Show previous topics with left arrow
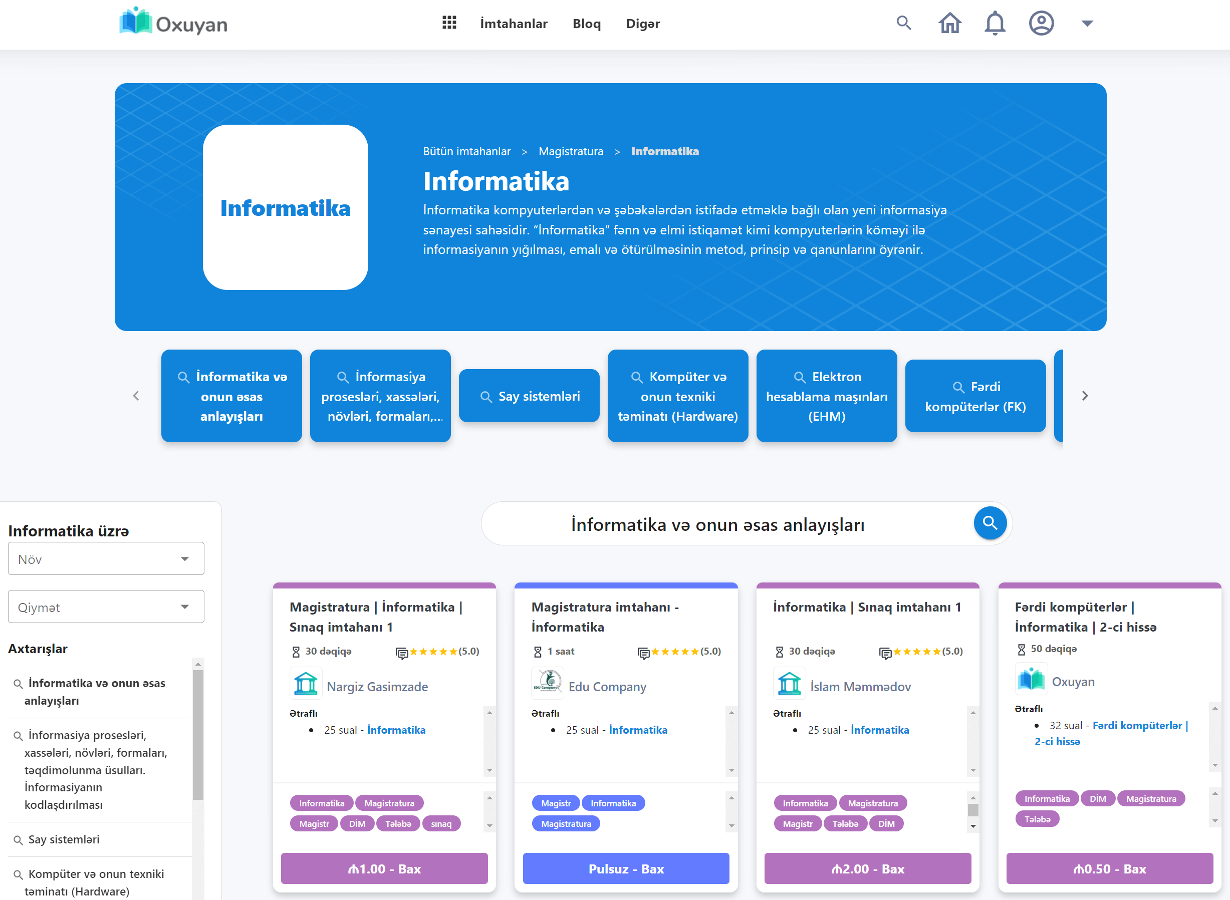Viewport: 1230px width, 900px height. [x=136, y=396]
